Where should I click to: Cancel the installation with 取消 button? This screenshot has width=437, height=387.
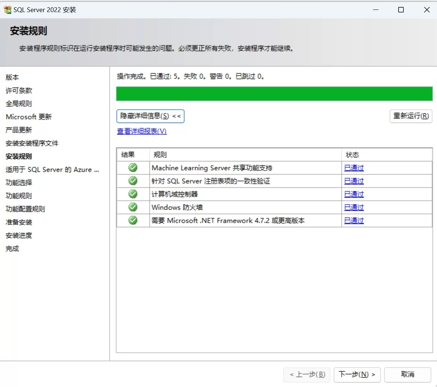click(x=407, y=375)
